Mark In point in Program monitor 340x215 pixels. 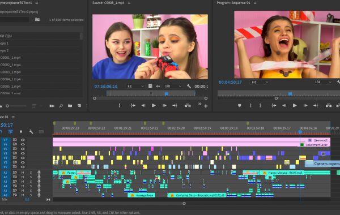(250, 105)
